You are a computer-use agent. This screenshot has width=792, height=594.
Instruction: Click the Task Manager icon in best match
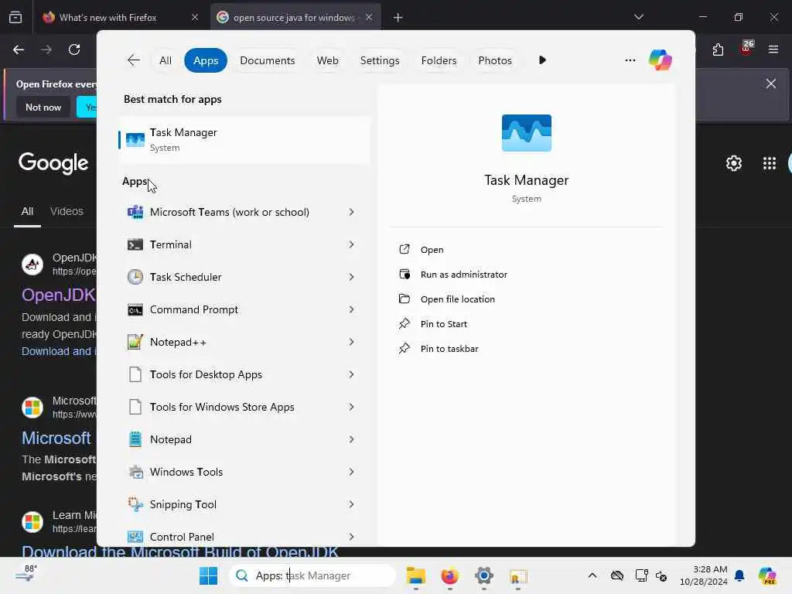[x=135, y=140]
